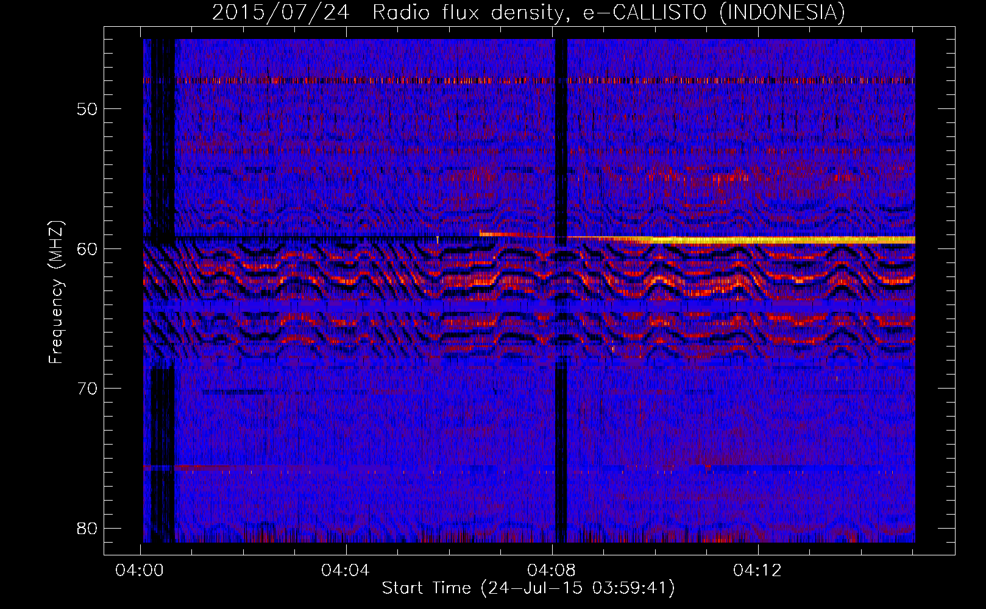986x609 pixels.
Task: Click the "60" frequency tick label
Action: point(88,248)
